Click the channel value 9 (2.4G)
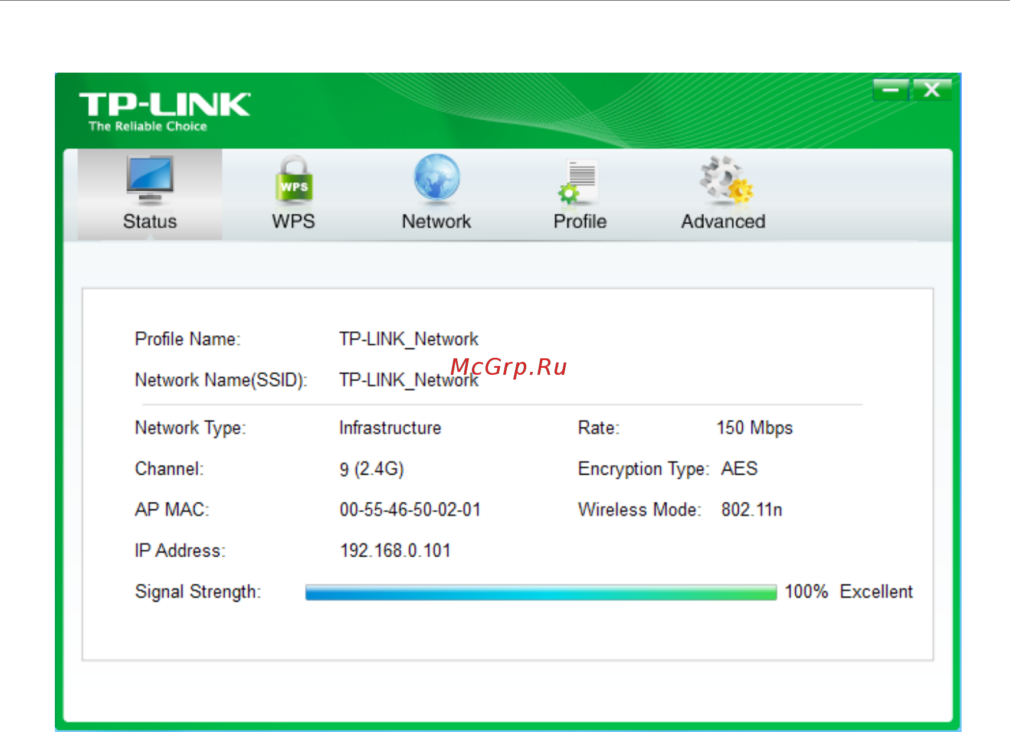Image resolution: width=1010 pixels, height=732 pixels. tap(372, 469)
